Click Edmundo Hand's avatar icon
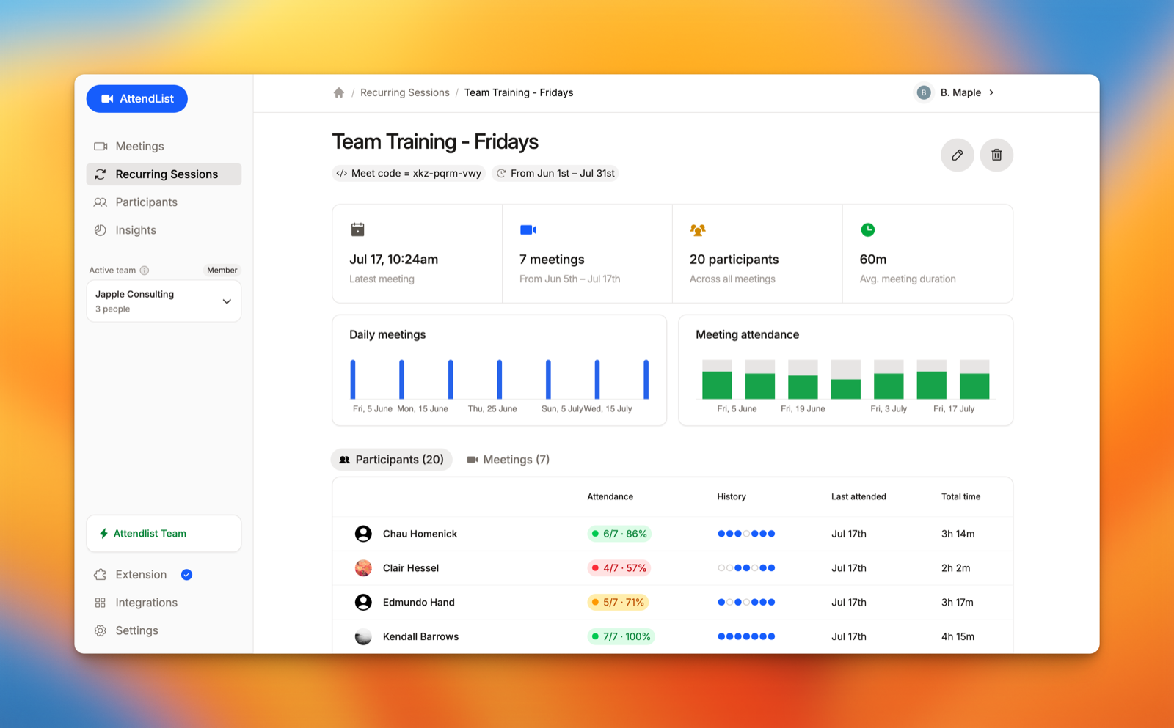Viewport: 1174px width, 728px height. pos(363,603)
